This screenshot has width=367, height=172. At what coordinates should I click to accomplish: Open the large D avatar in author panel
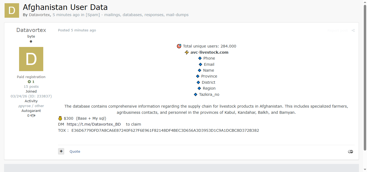31,59
